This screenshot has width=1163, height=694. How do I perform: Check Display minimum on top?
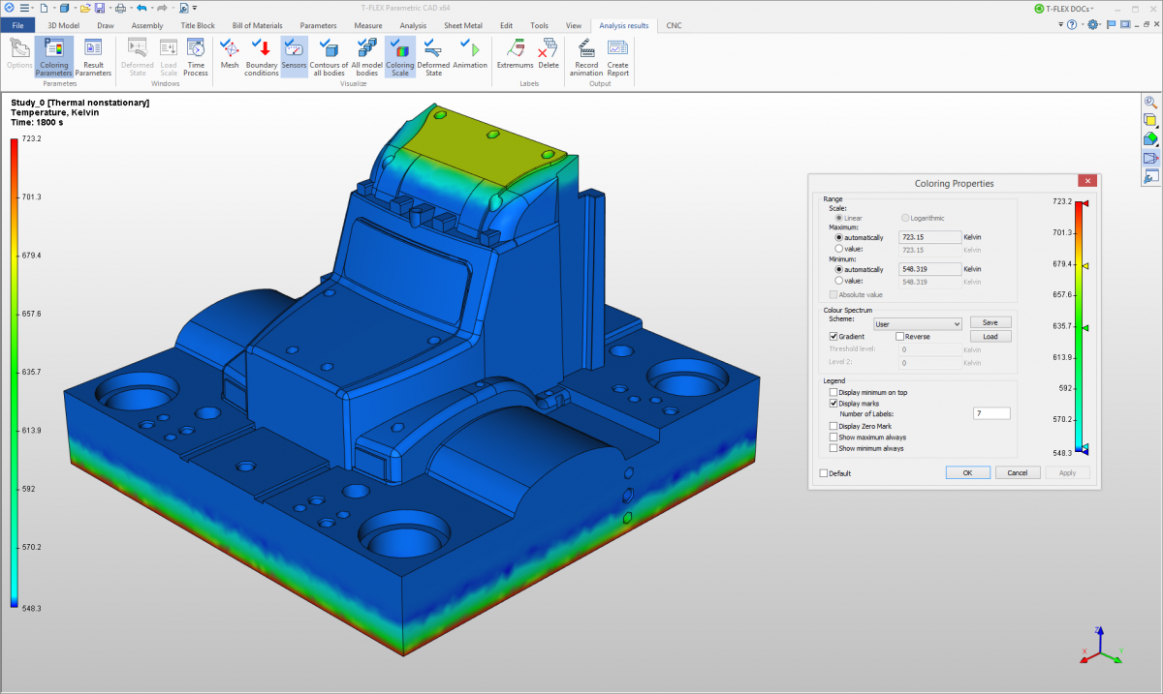click(833, 393)
